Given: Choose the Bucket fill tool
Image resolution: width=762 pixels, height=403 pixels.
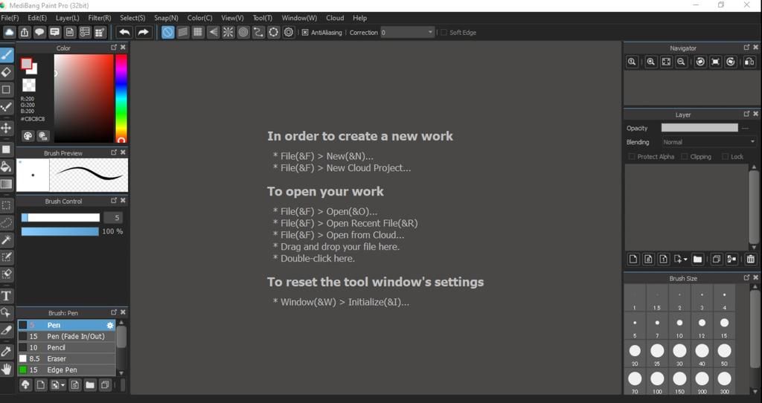Looking at the screenshot, I should [6, 167].
